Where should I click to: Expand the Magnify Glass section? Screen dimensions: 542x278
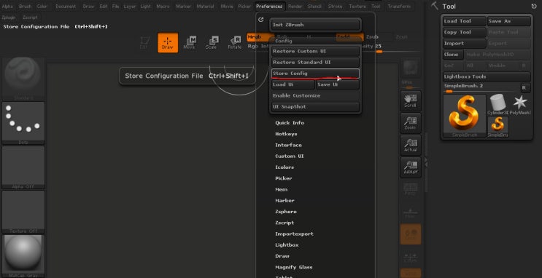294,267
